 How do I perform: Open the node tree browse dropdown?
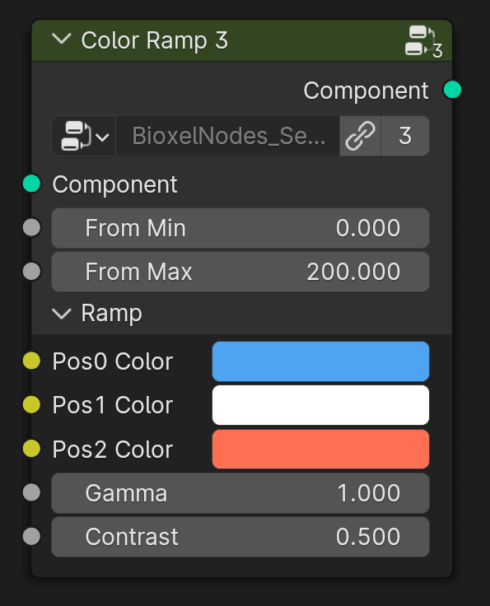84,136
